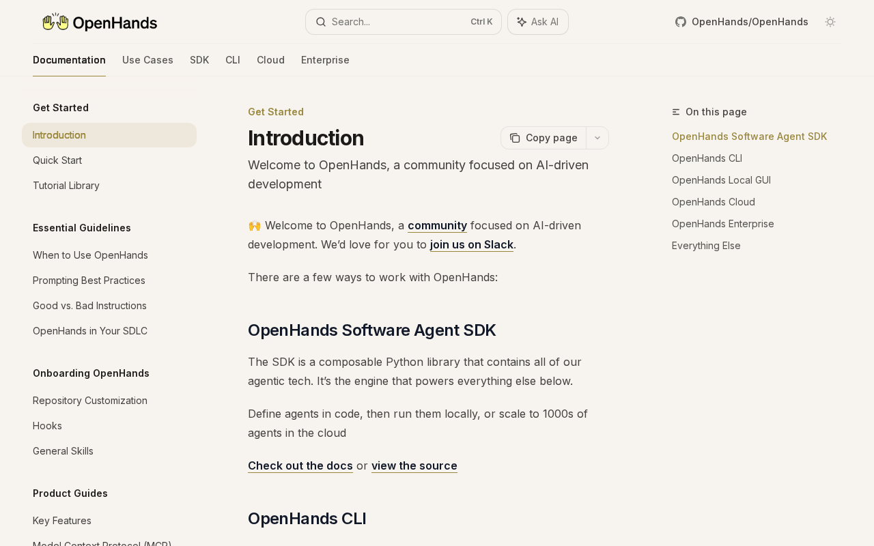Click the search magnifier icon
The image size is (874, 546).
tap(321, 22)
